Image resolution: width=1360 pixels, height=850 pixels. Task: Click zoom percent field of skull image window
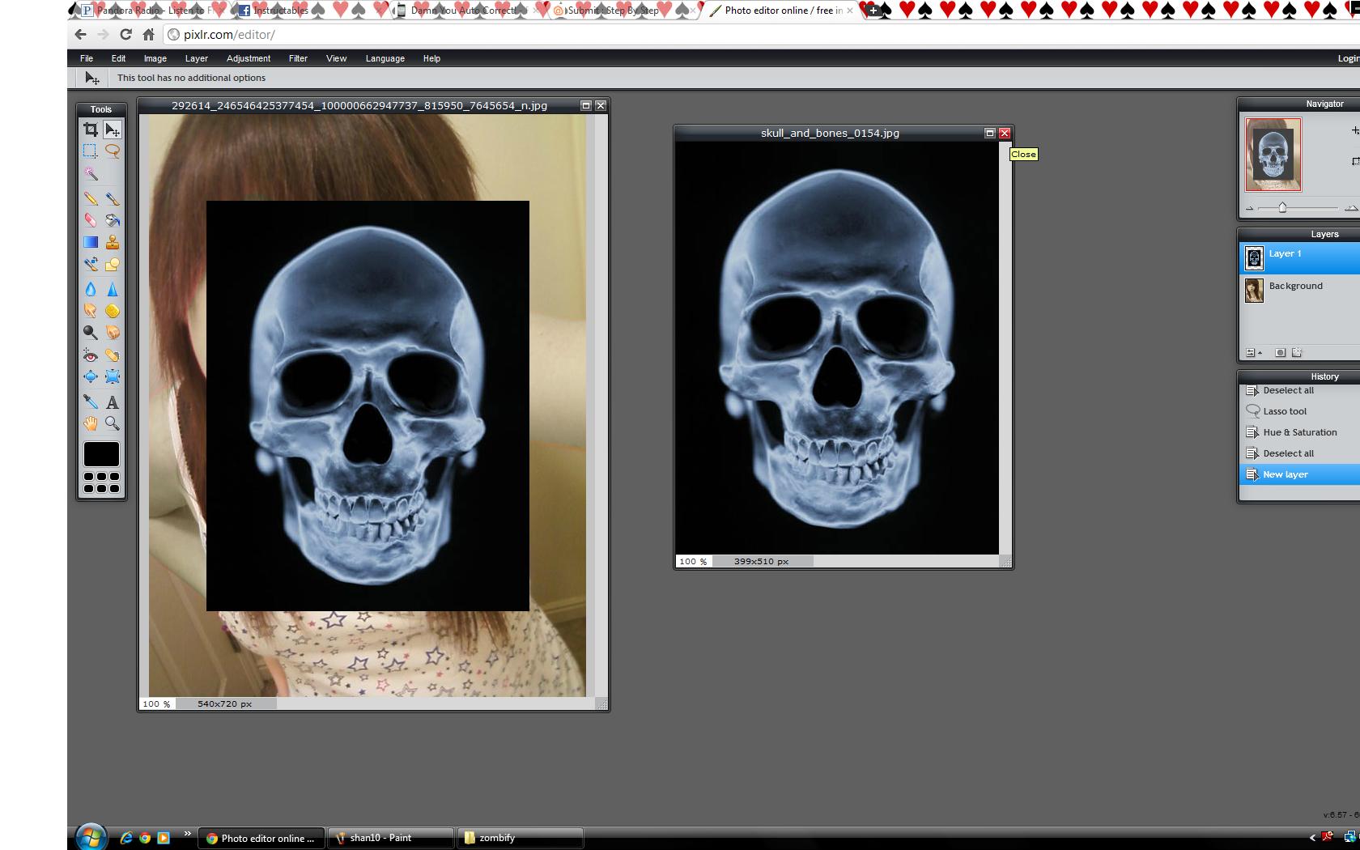coord(693,561)
